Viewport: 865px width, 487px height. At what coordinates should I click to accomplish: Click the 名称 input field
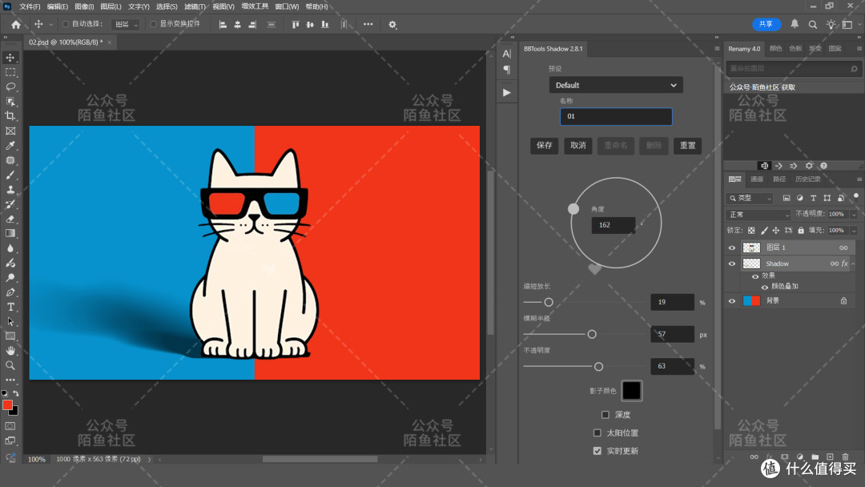(x=616, y=116)
